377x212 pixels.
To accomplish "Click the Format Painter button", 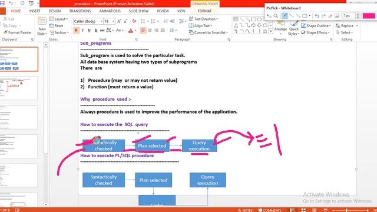I will (x=17, y=32).
